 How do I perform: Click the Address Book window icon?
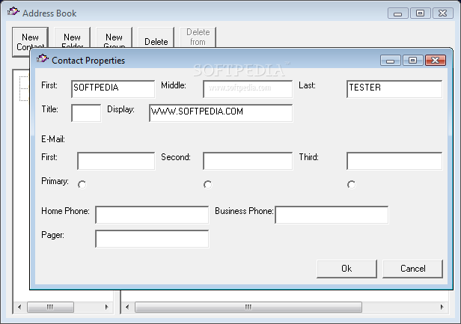13,12
